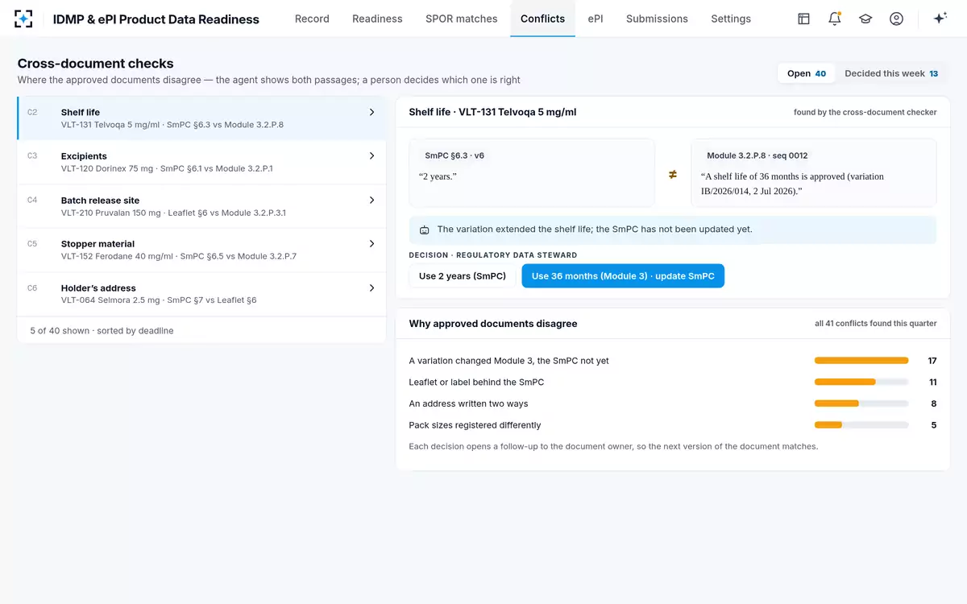This screenshot has height=604, width=967.
Task: Click "found by the cross-document checker"
Action: coord(865,113)
